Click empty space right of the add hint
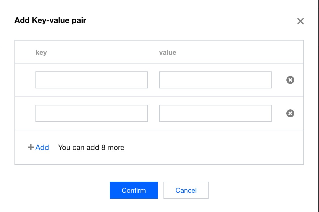The height and width of the screenshot is (212, 319). [213, 147]
